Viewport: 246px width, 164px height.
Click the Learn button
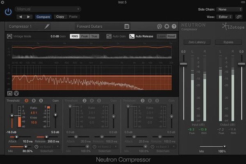point(162,36)
